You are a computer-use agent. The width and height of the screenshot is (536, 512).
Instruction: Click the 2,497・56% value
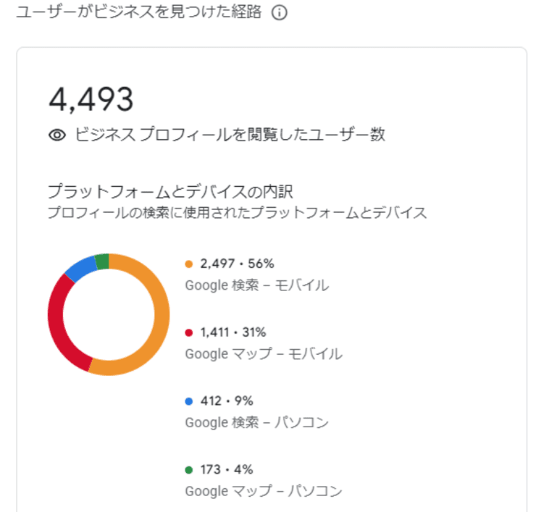[x=238, y=264]
